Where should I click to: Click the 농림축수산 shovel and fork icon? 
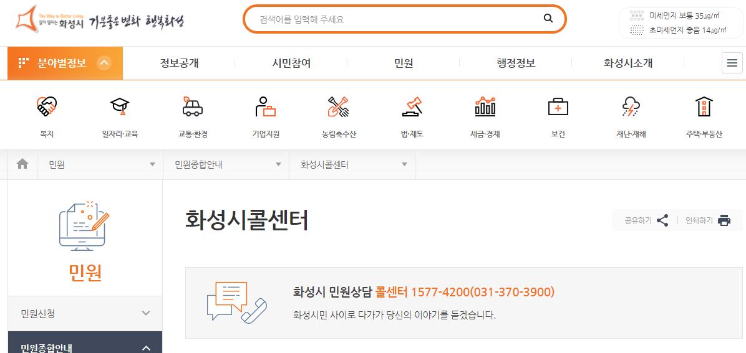pyautogui.click(x=339, y=107)
